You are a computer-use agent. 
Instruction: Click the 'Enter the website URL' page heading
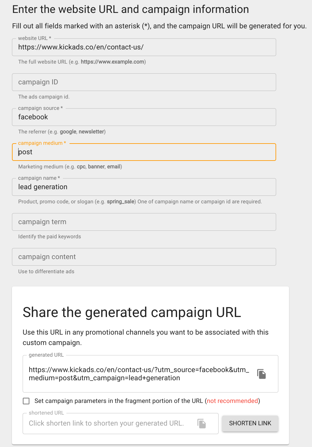(131, 9)
